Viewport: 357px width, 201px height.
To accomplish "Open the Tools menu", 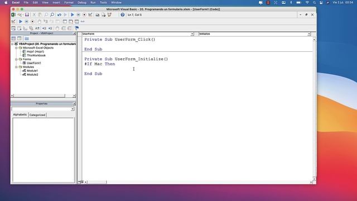I will [103, 2].
